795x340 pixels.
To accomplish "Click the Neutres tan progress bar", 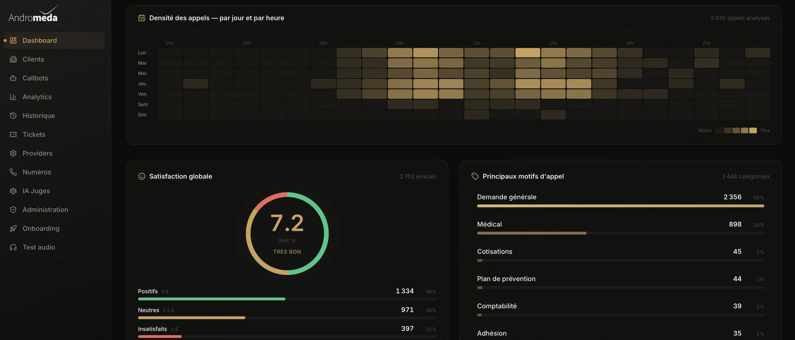I will pyautogui.click(x=192, y=318).
